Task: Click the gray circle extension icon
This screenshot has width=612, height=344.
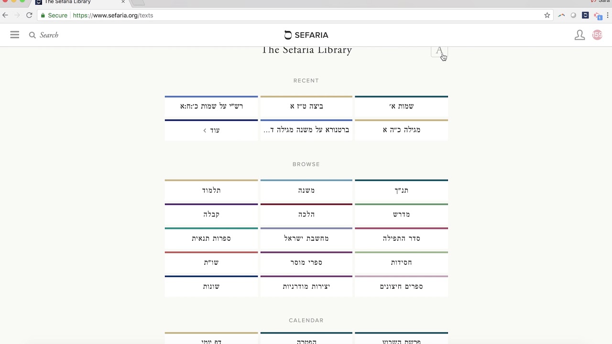Action: click(x=573, y=15)
